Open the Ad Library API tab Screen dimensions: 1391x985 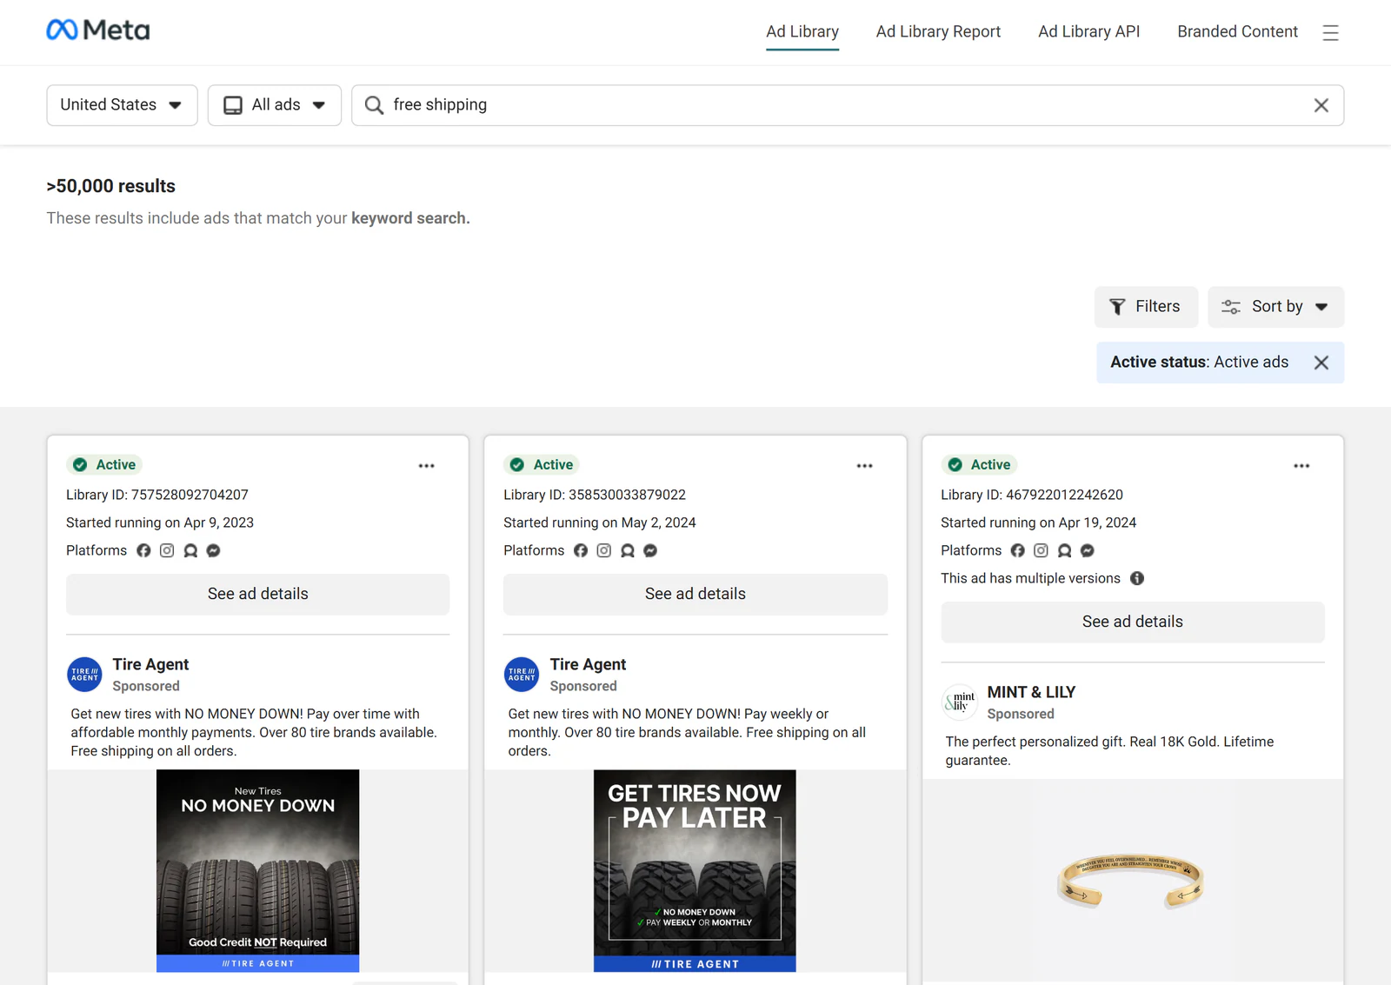click(1088, 32)
